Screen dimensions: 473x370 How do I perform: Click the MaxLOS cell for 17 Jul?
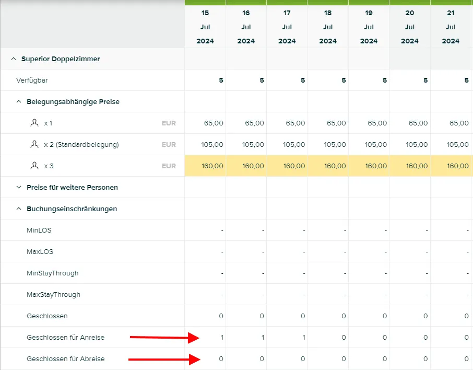click(287, 251)
